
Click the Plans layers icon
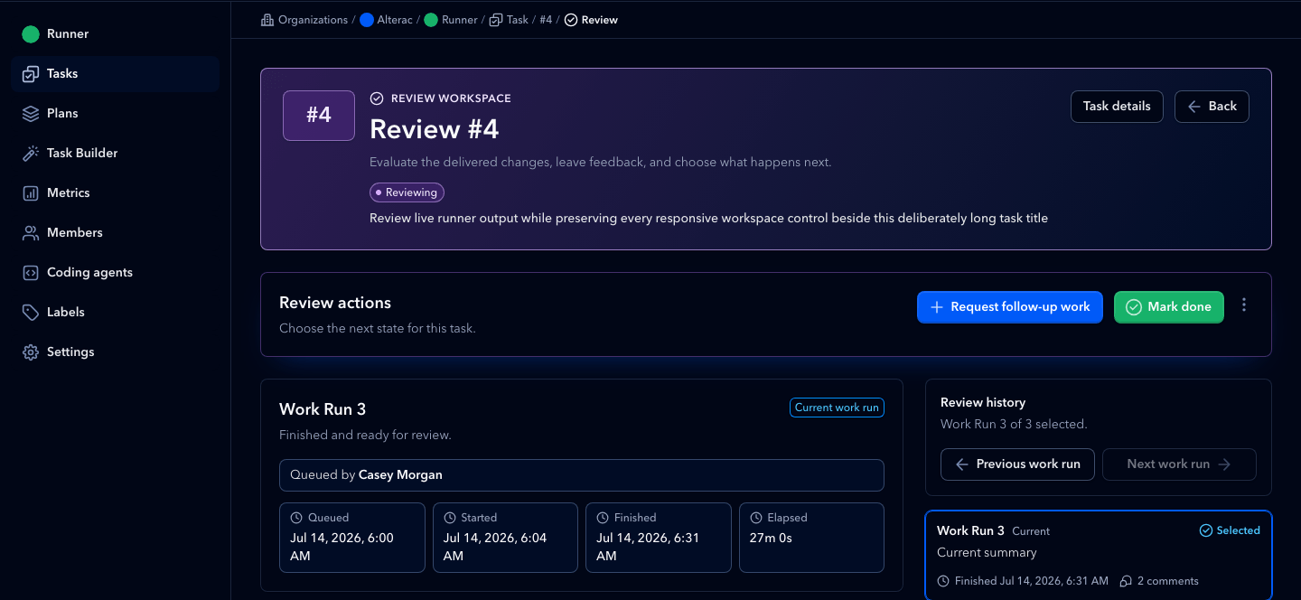[x=31, y=114]
